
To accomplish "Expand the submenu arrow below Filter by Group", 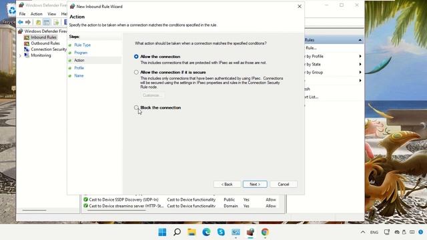I will tap(360, 80).
